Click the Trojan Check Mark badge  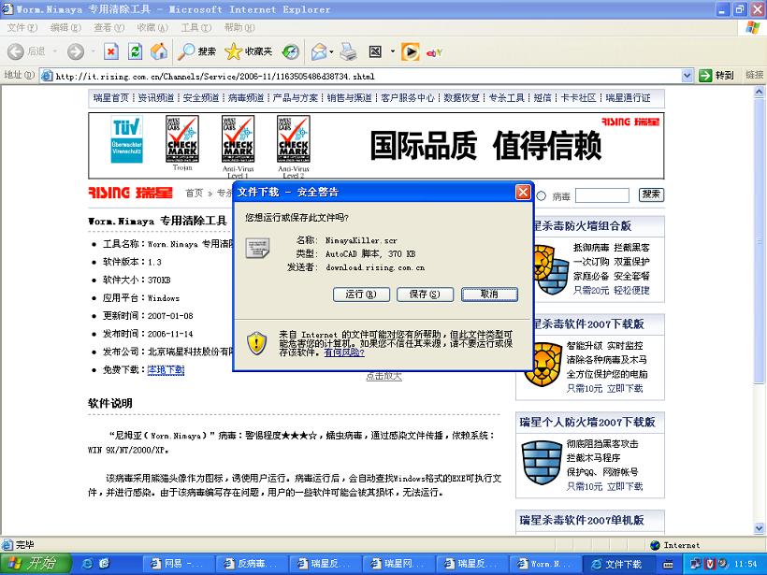pyautogui.click(x=182, y=139)
